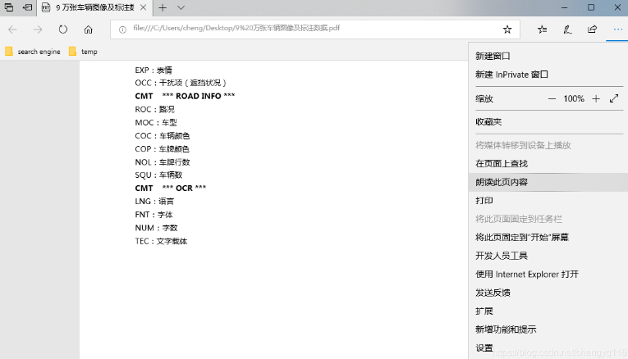Show site info icon in address bar
Screen dimensions: 628x359
click(122, 30)
